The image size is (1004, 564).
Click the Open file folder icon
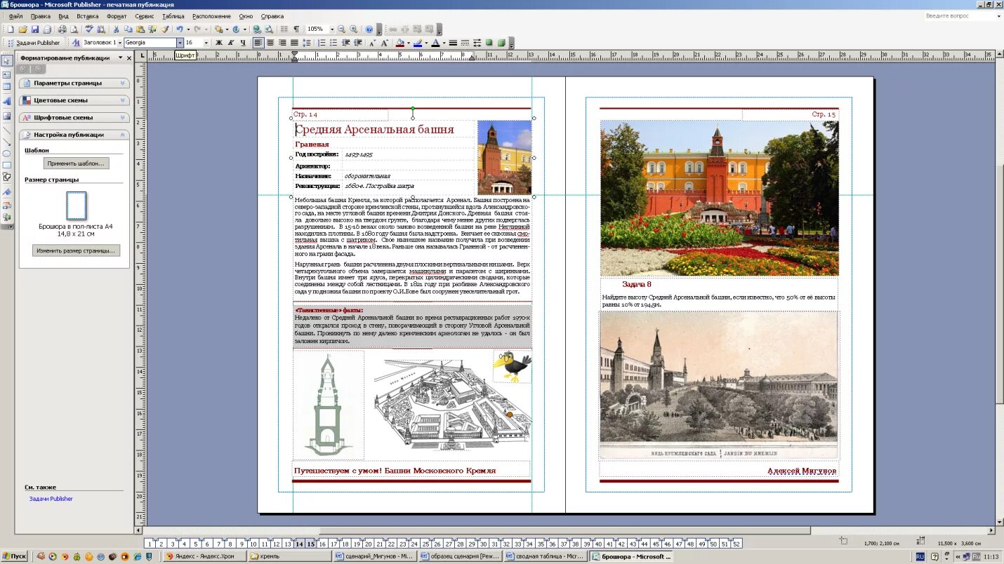click(x=22, y=29)
